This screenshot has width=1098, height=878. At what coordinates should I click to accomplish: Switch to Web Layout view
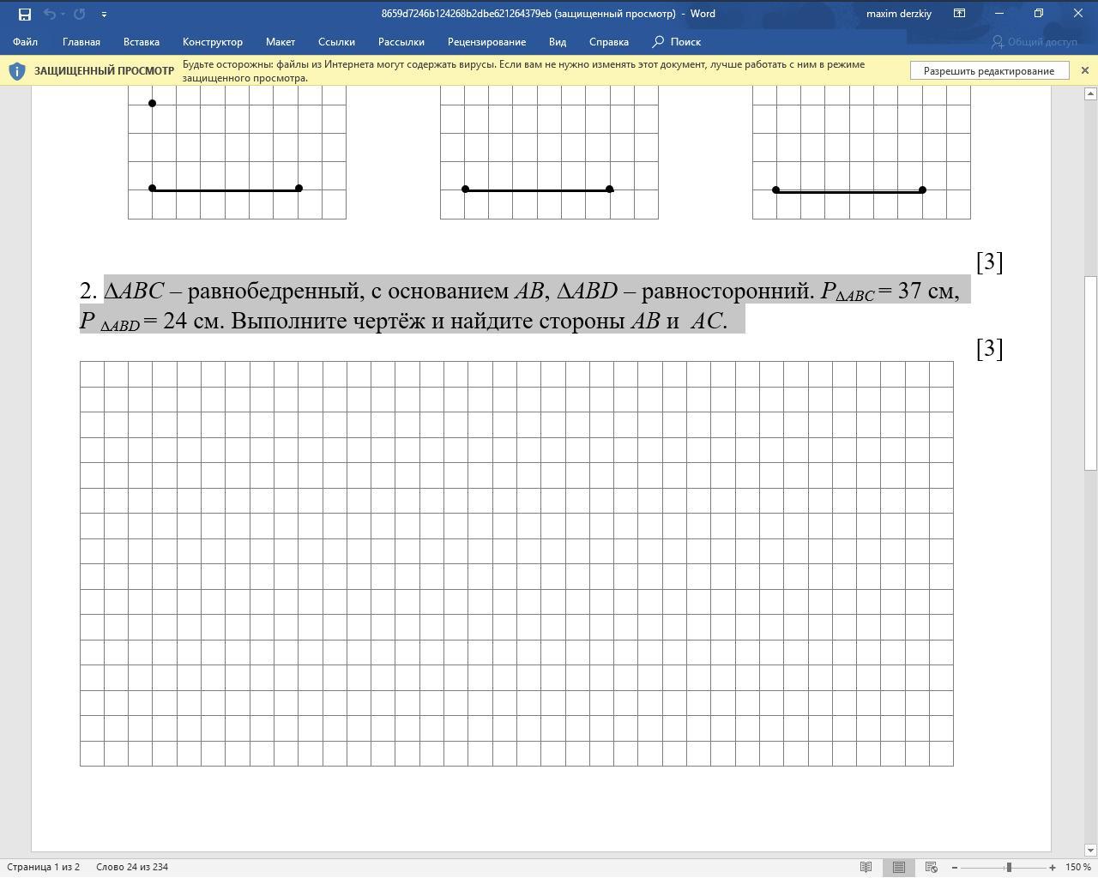tap(931, 868)
